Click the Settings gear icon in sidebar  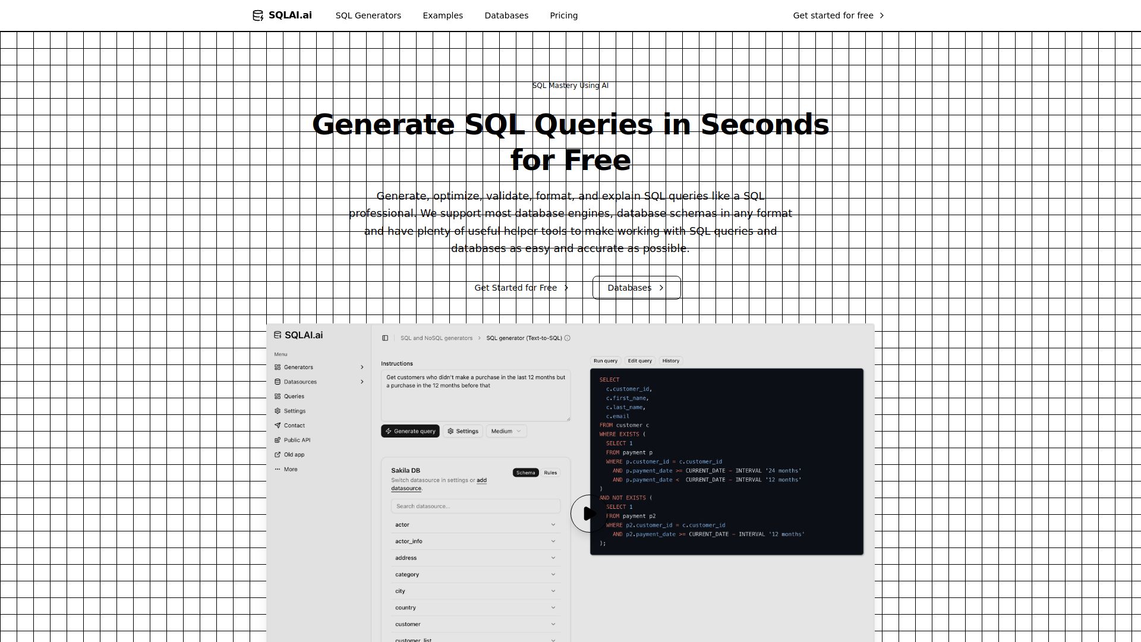click(x=278, y=411)
